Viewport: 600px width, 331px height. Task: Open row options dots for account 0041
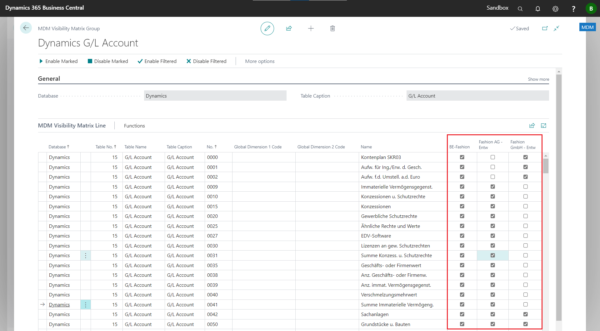click(86, 305)
